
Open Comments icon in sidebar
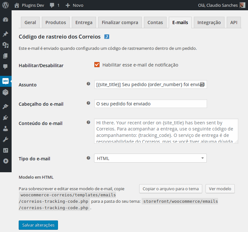[5, 67]
